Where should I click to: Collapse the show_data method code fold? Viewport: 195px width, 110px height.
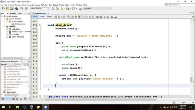[40, 25]
